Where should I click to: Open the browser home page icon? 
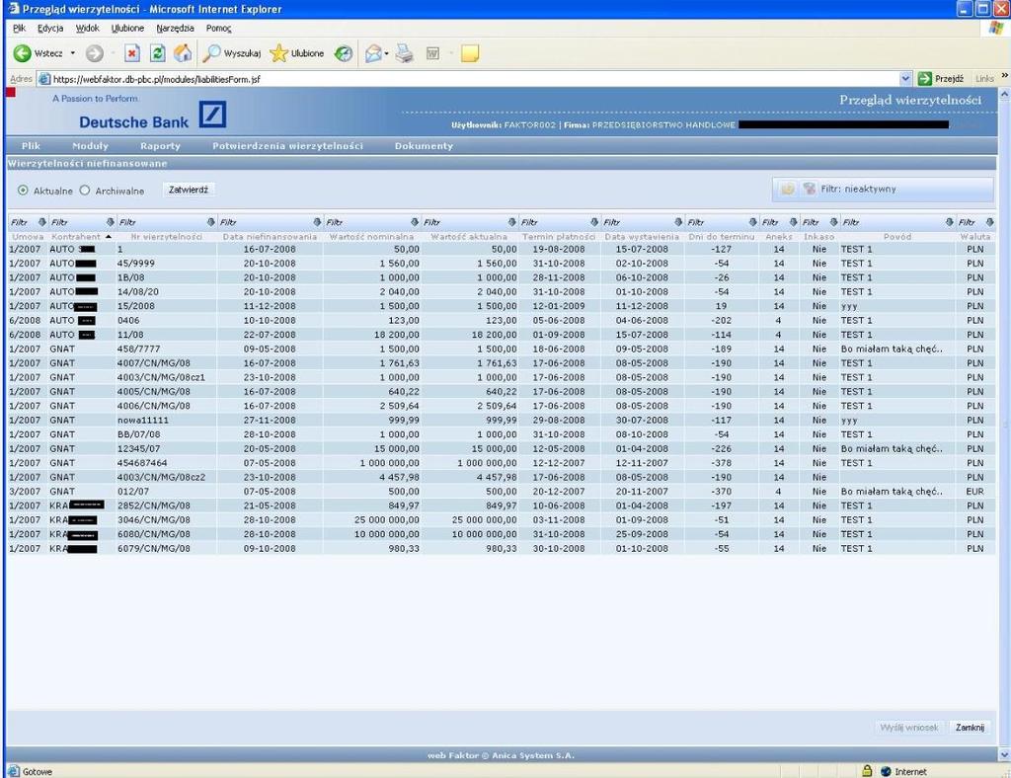[183, 53]
